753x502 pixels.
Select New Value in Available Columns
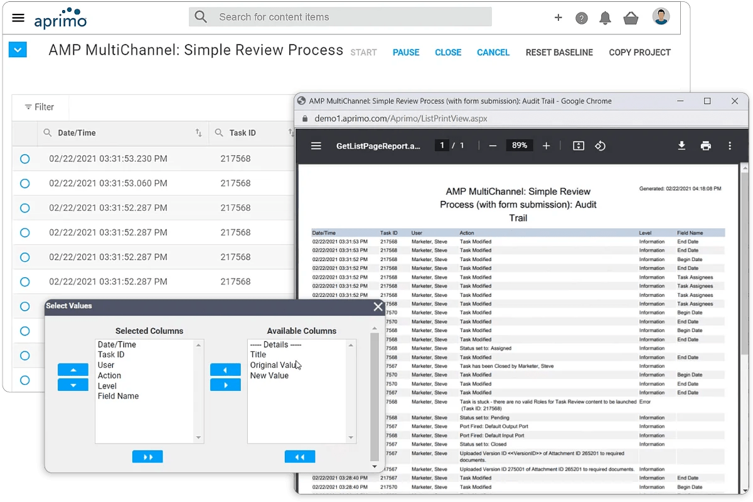click(x=269, y=375)
